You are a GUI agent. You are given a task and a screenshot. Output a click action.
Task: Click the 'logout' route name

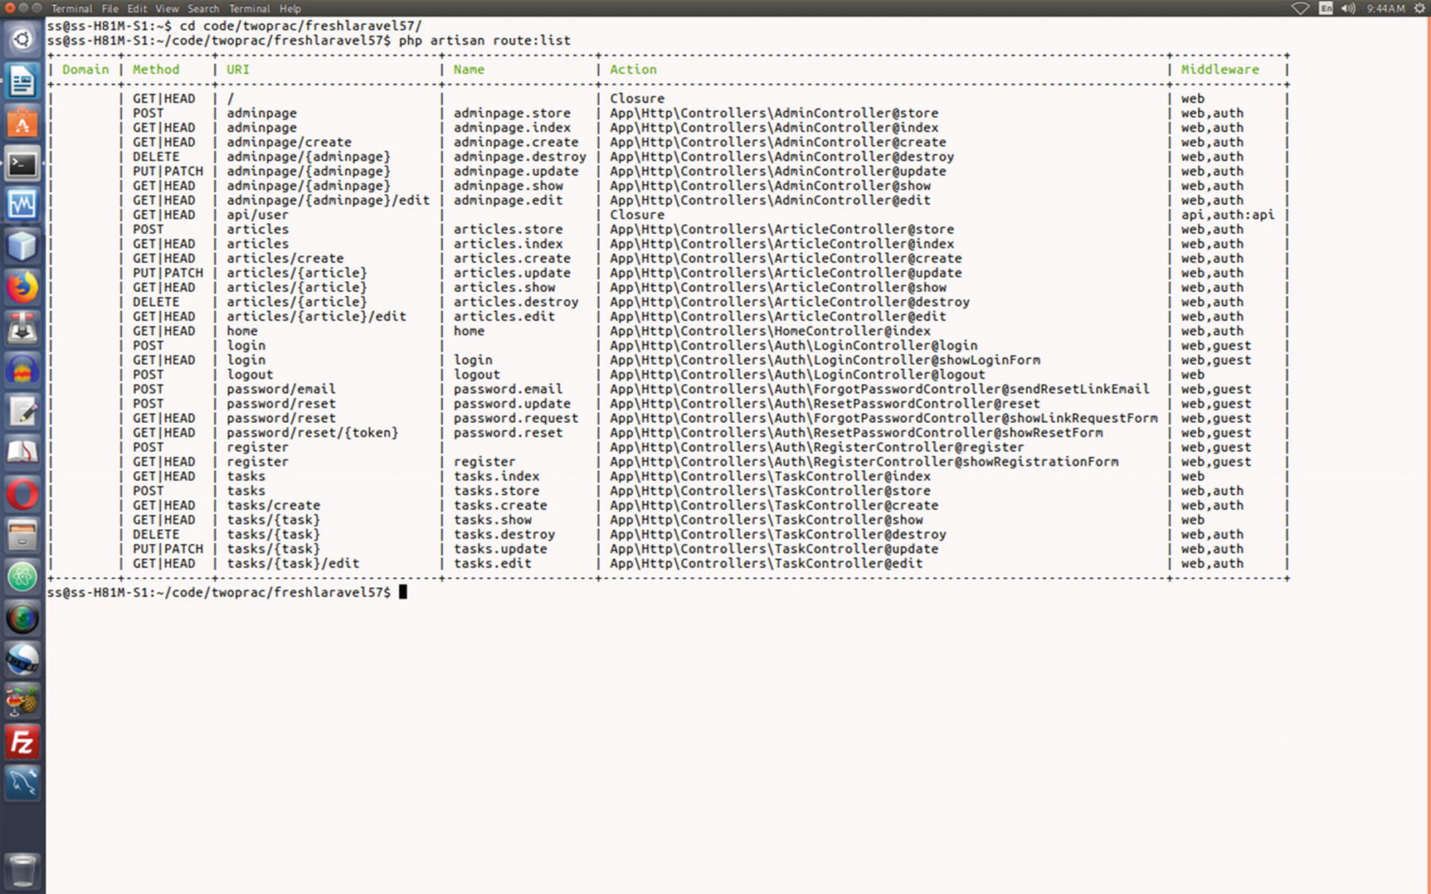477,375
